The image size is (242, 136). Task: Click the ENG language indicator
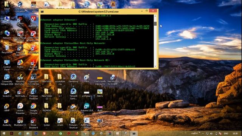(x=226, y=133)
